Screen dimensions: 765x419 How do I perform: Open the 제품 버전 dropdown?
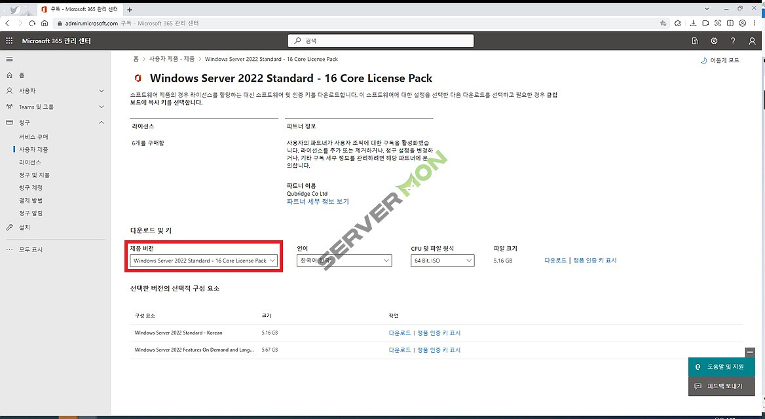click(x=204, y=261)
